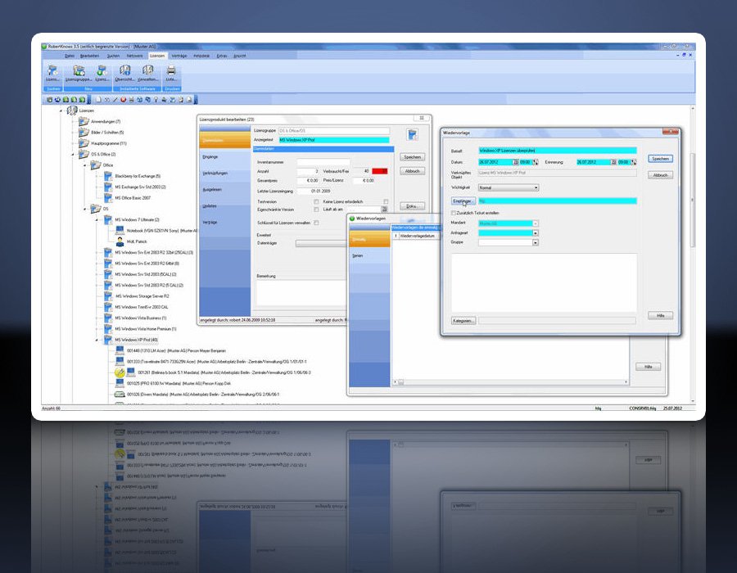
Task: Open calendar picker next to Datum field
Action: 515,162
